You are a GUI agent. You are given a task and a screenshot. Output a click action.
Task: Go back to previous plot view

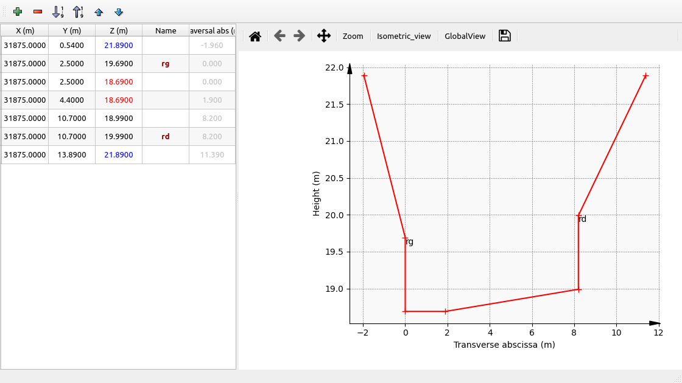tap(279, 36)
